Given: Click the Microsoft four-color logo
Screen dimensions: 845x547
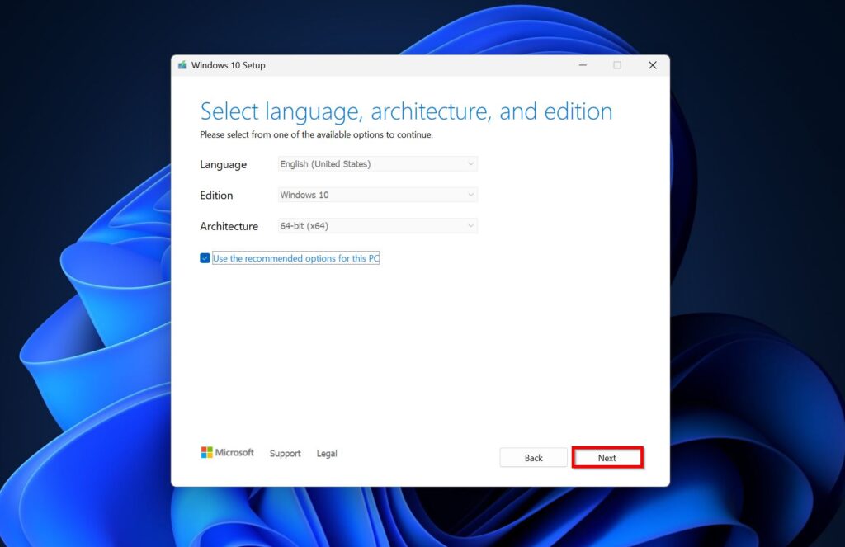Looking at the screenshot, I should tap(207, 452).
